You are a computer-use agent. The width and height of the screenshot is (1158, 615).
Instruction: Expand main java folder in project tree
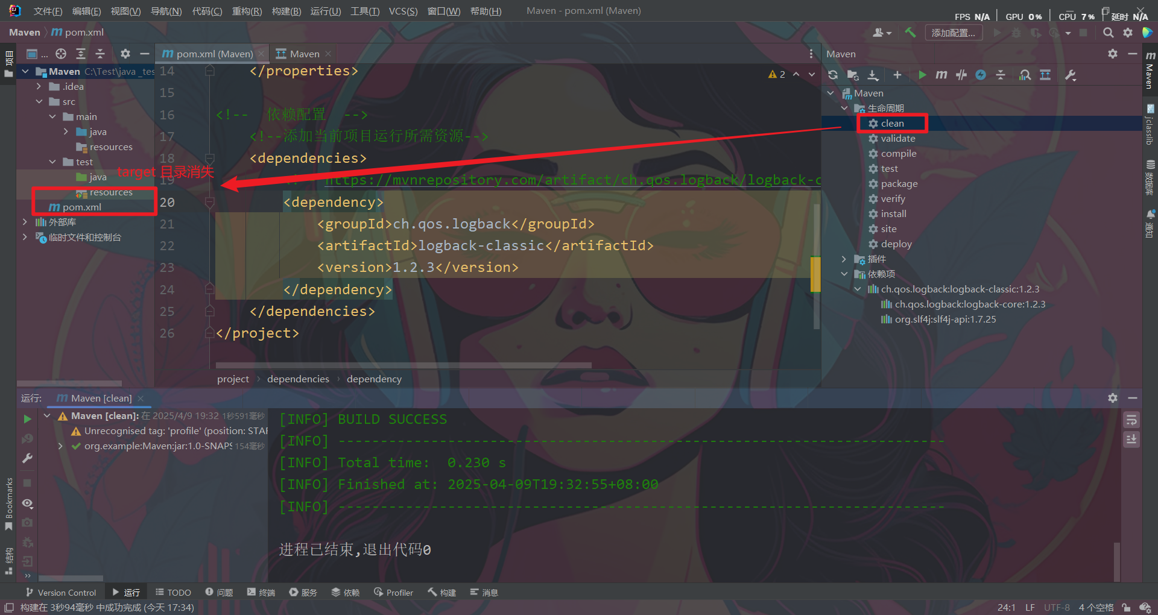pos(66,131)
